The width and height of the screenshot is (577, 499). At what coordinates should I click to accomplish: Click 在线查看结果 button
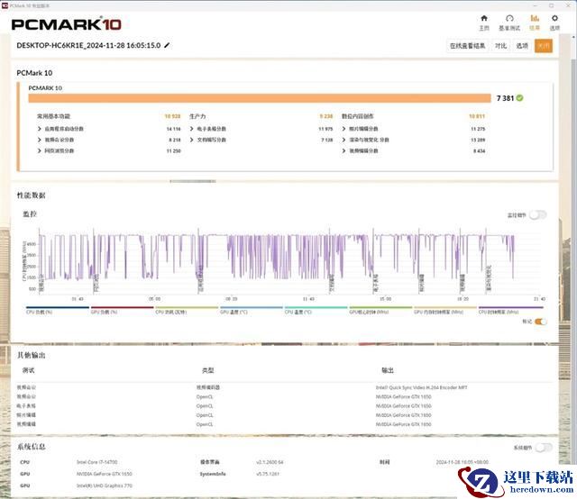tap(467, 46)
